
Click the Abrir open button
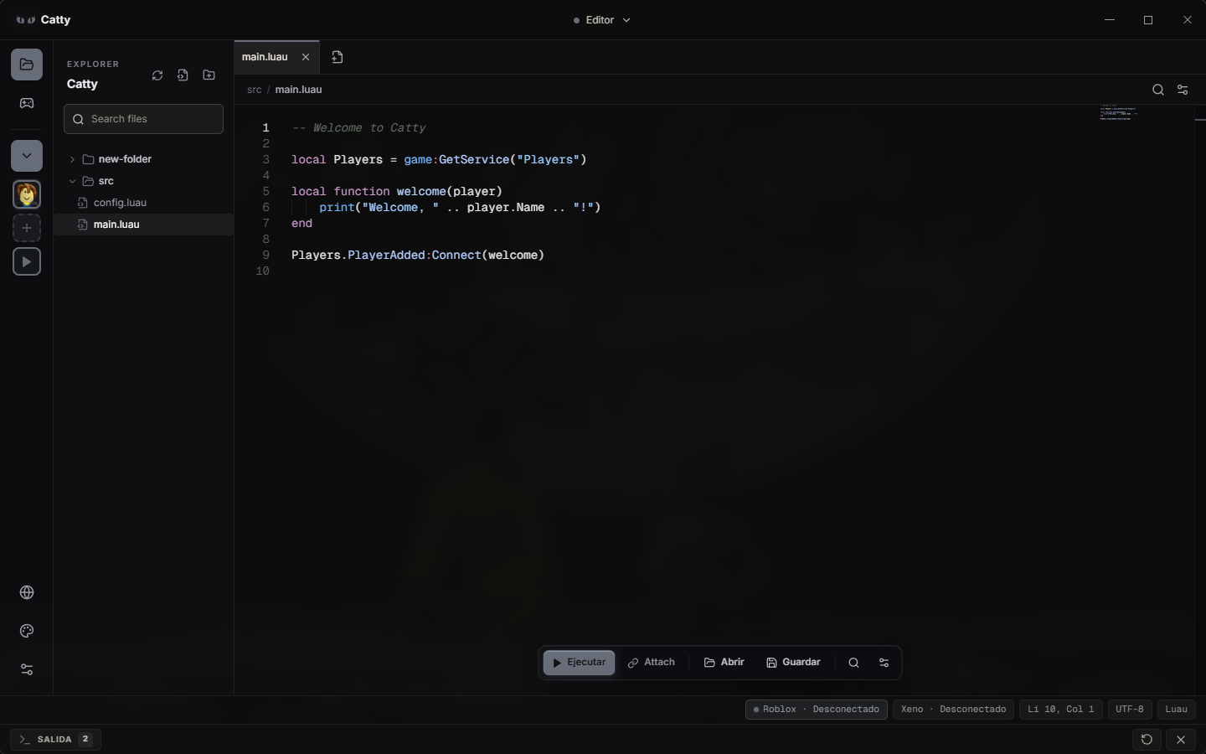point(724,663)
